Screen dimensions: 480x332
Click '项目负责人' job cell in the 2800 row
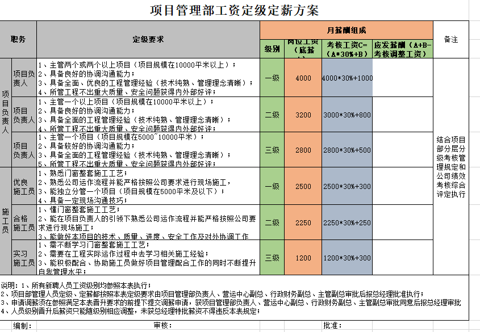tap(24, 150)
